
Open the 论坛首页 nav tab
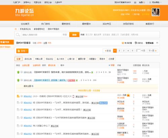(x=25, y=24)
